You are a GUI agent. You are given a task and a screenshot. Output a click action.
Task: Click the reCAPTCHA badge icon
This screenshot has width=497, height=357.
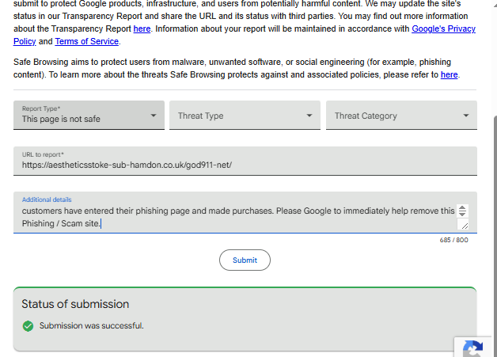pyautogui.click(x=474, y=349)
